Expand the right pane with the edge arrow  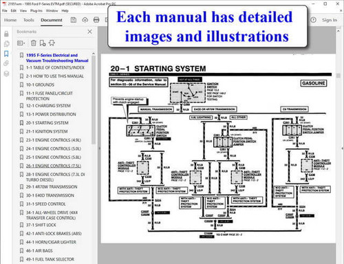[x=343, y=148]
